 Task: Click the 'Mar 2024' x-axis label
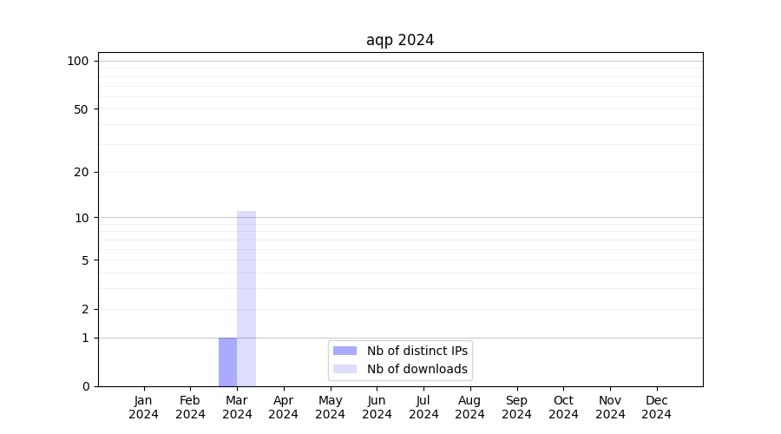coord(237,407)
